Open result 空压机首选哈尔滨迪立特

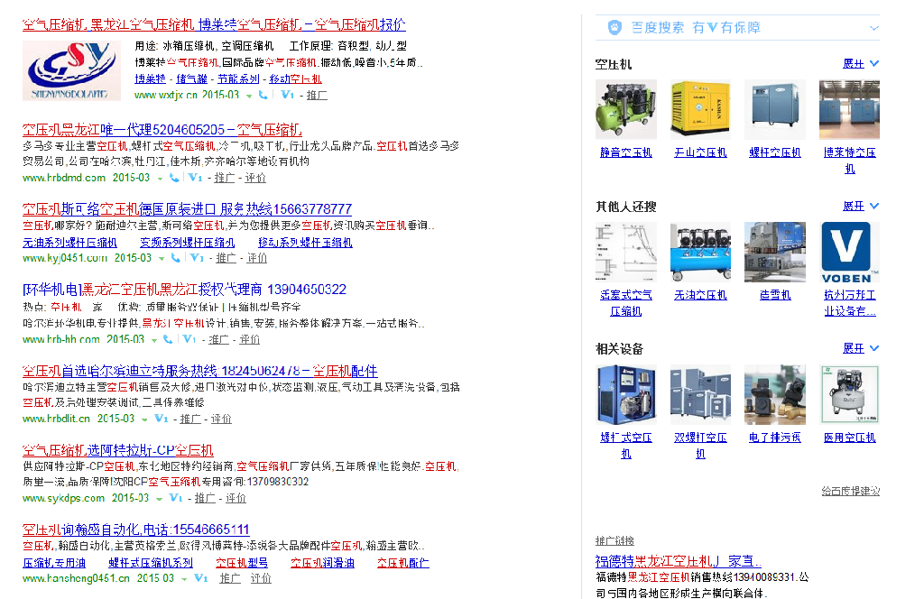(199, 371)
